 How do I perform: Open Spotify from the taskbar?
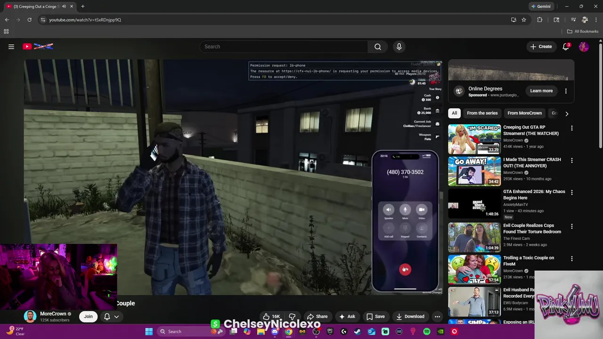click(x=427, y=331)
